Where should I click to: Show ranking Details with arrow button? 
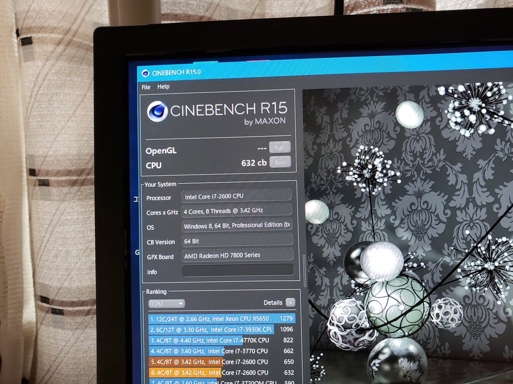click(290, 303)
